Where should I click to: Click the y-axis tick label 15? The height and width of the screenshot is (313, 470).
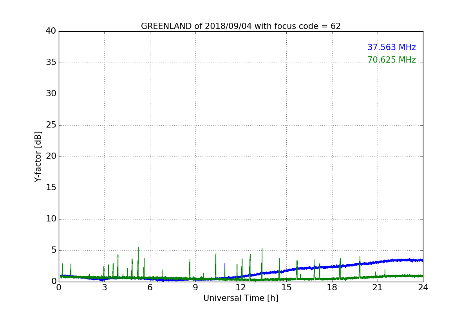51,188
